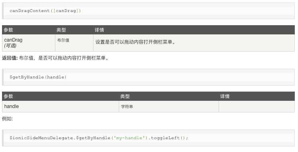Click the handle parameter cell
Viewport: 298px width, 152px height.
click(61, 106)
